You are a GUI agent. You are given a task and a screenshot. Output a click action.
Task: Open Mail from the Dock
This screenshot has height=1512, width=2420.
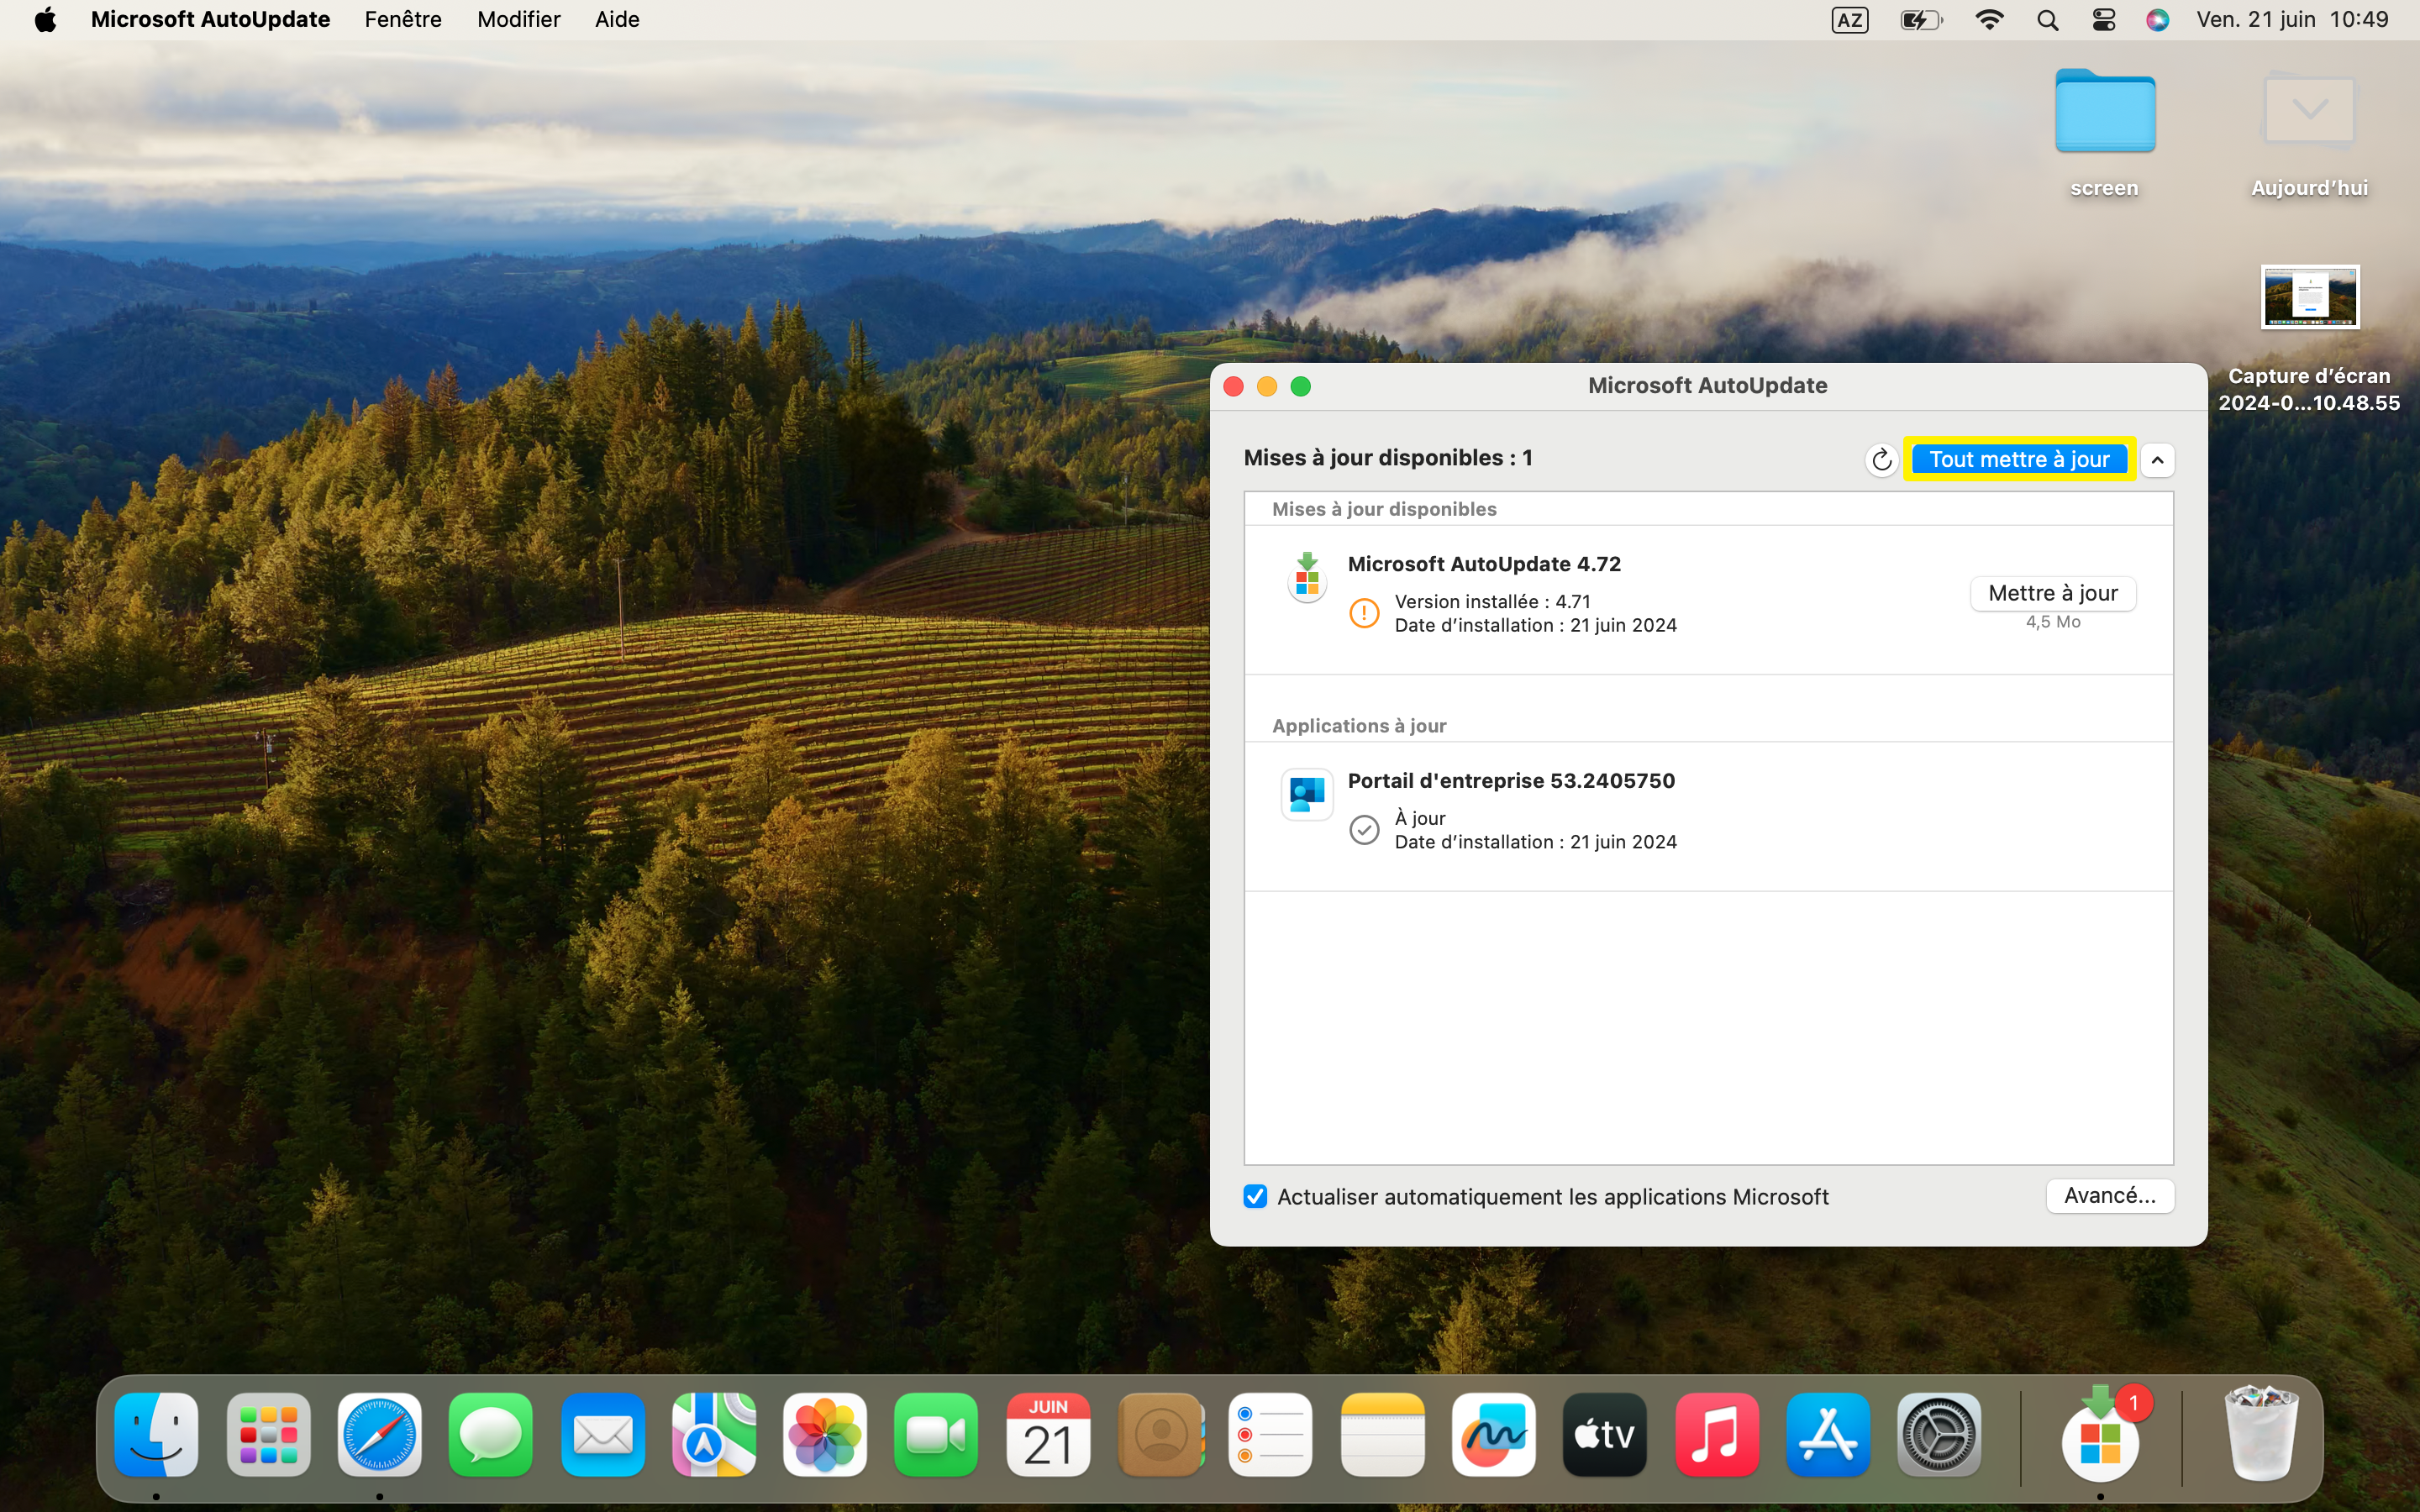coord(603,1434)
